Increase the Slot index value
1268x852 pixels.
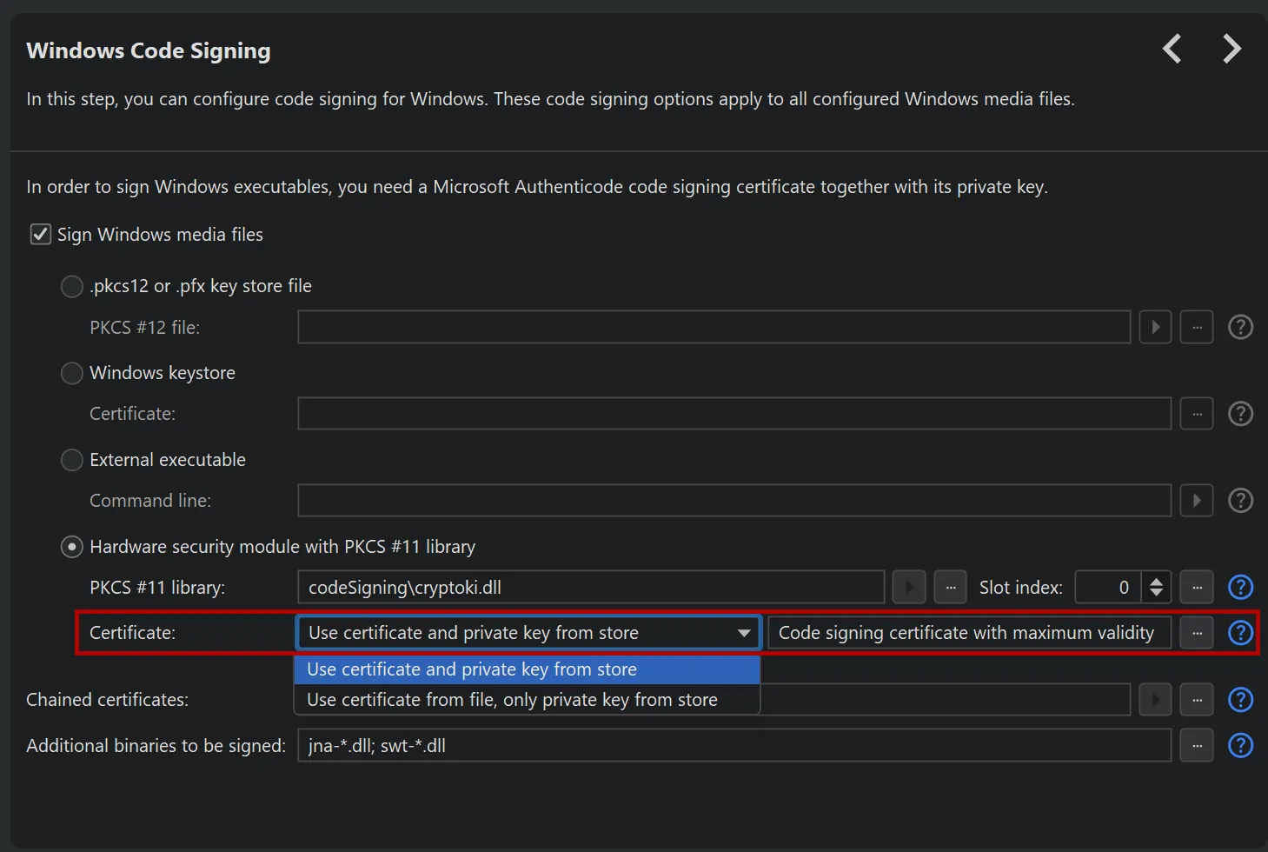(x=1156, y=581)
